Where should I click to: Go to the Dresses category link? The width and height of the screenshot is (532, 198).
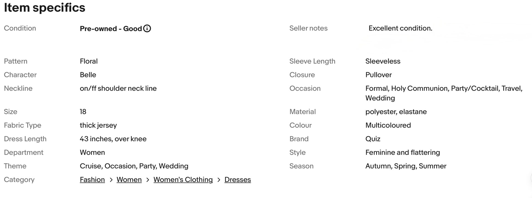(x=238, y=180)
